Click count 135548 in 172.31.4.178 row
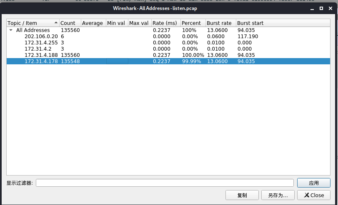Screen dimensions: 338x205 (x=70, y=61)
